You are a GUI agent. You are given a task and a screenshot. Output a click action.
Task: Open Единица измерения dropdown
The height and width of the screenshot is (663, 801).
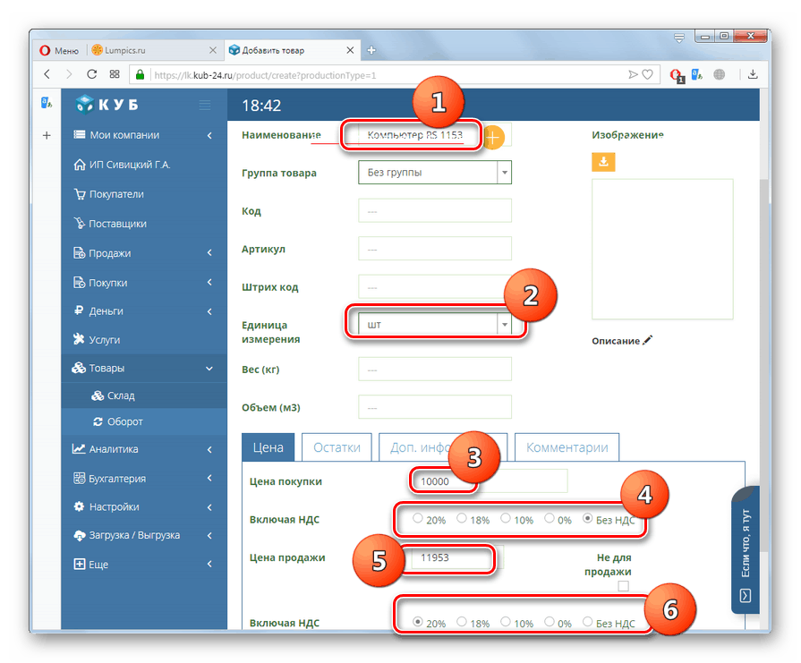click(435, 325)
